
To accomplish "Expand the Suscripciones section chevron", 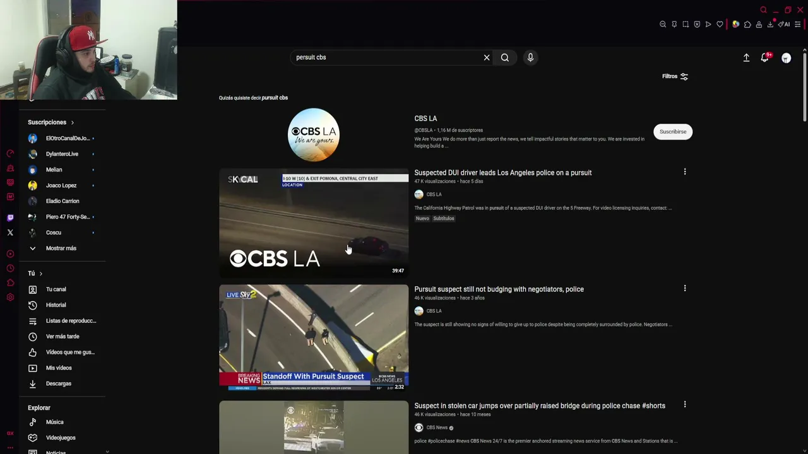I will tap(73, 122).
